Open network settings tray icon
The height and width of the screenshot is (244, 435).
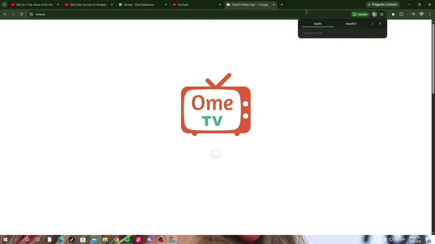point(391,240)
